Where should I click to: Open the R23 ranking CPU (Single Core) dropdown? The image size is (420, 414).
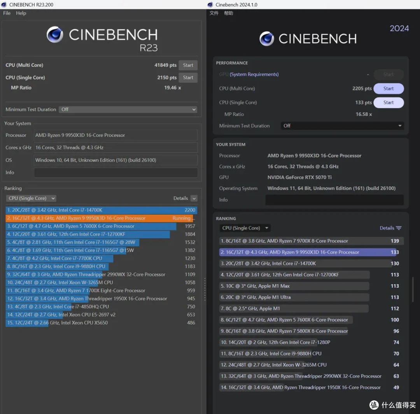click(31, 198)
